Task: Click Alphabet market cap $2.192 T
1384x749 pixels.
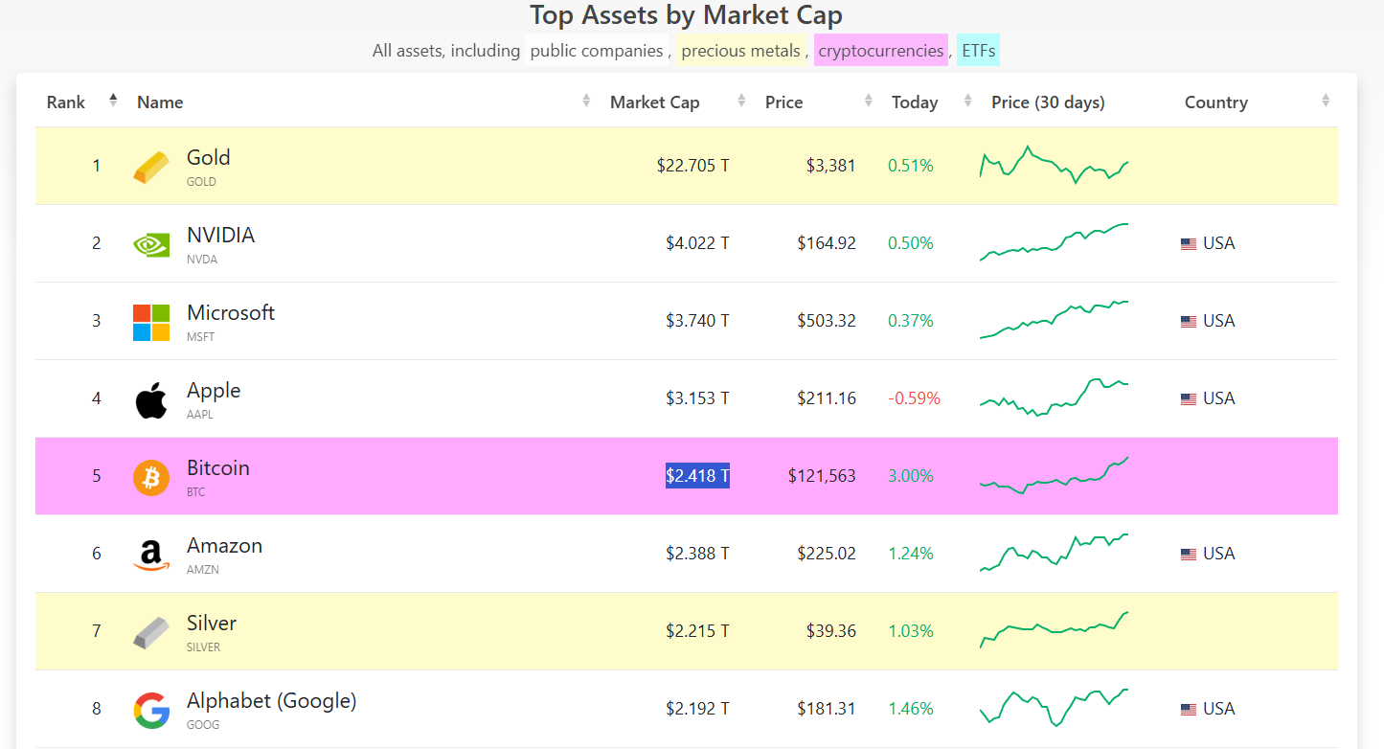Action: click(x=697, y=710)
